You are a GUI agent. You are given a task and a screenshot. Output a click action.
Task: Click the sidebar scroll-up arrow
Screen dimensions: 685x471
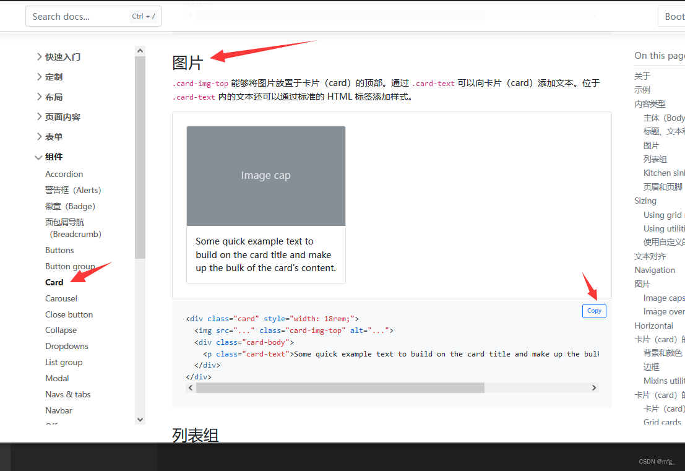click(140, 50)
